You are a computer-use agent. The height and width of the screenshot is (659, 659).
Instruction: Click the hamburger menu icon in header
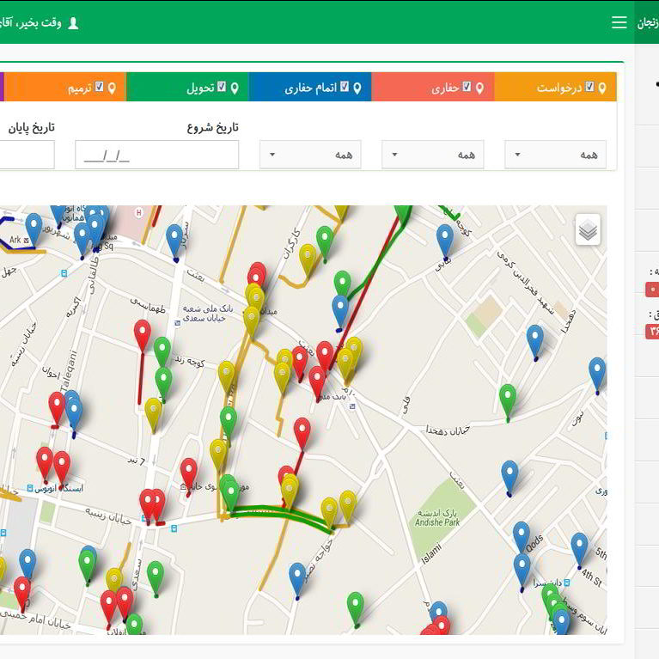click(x=619, y=22)
